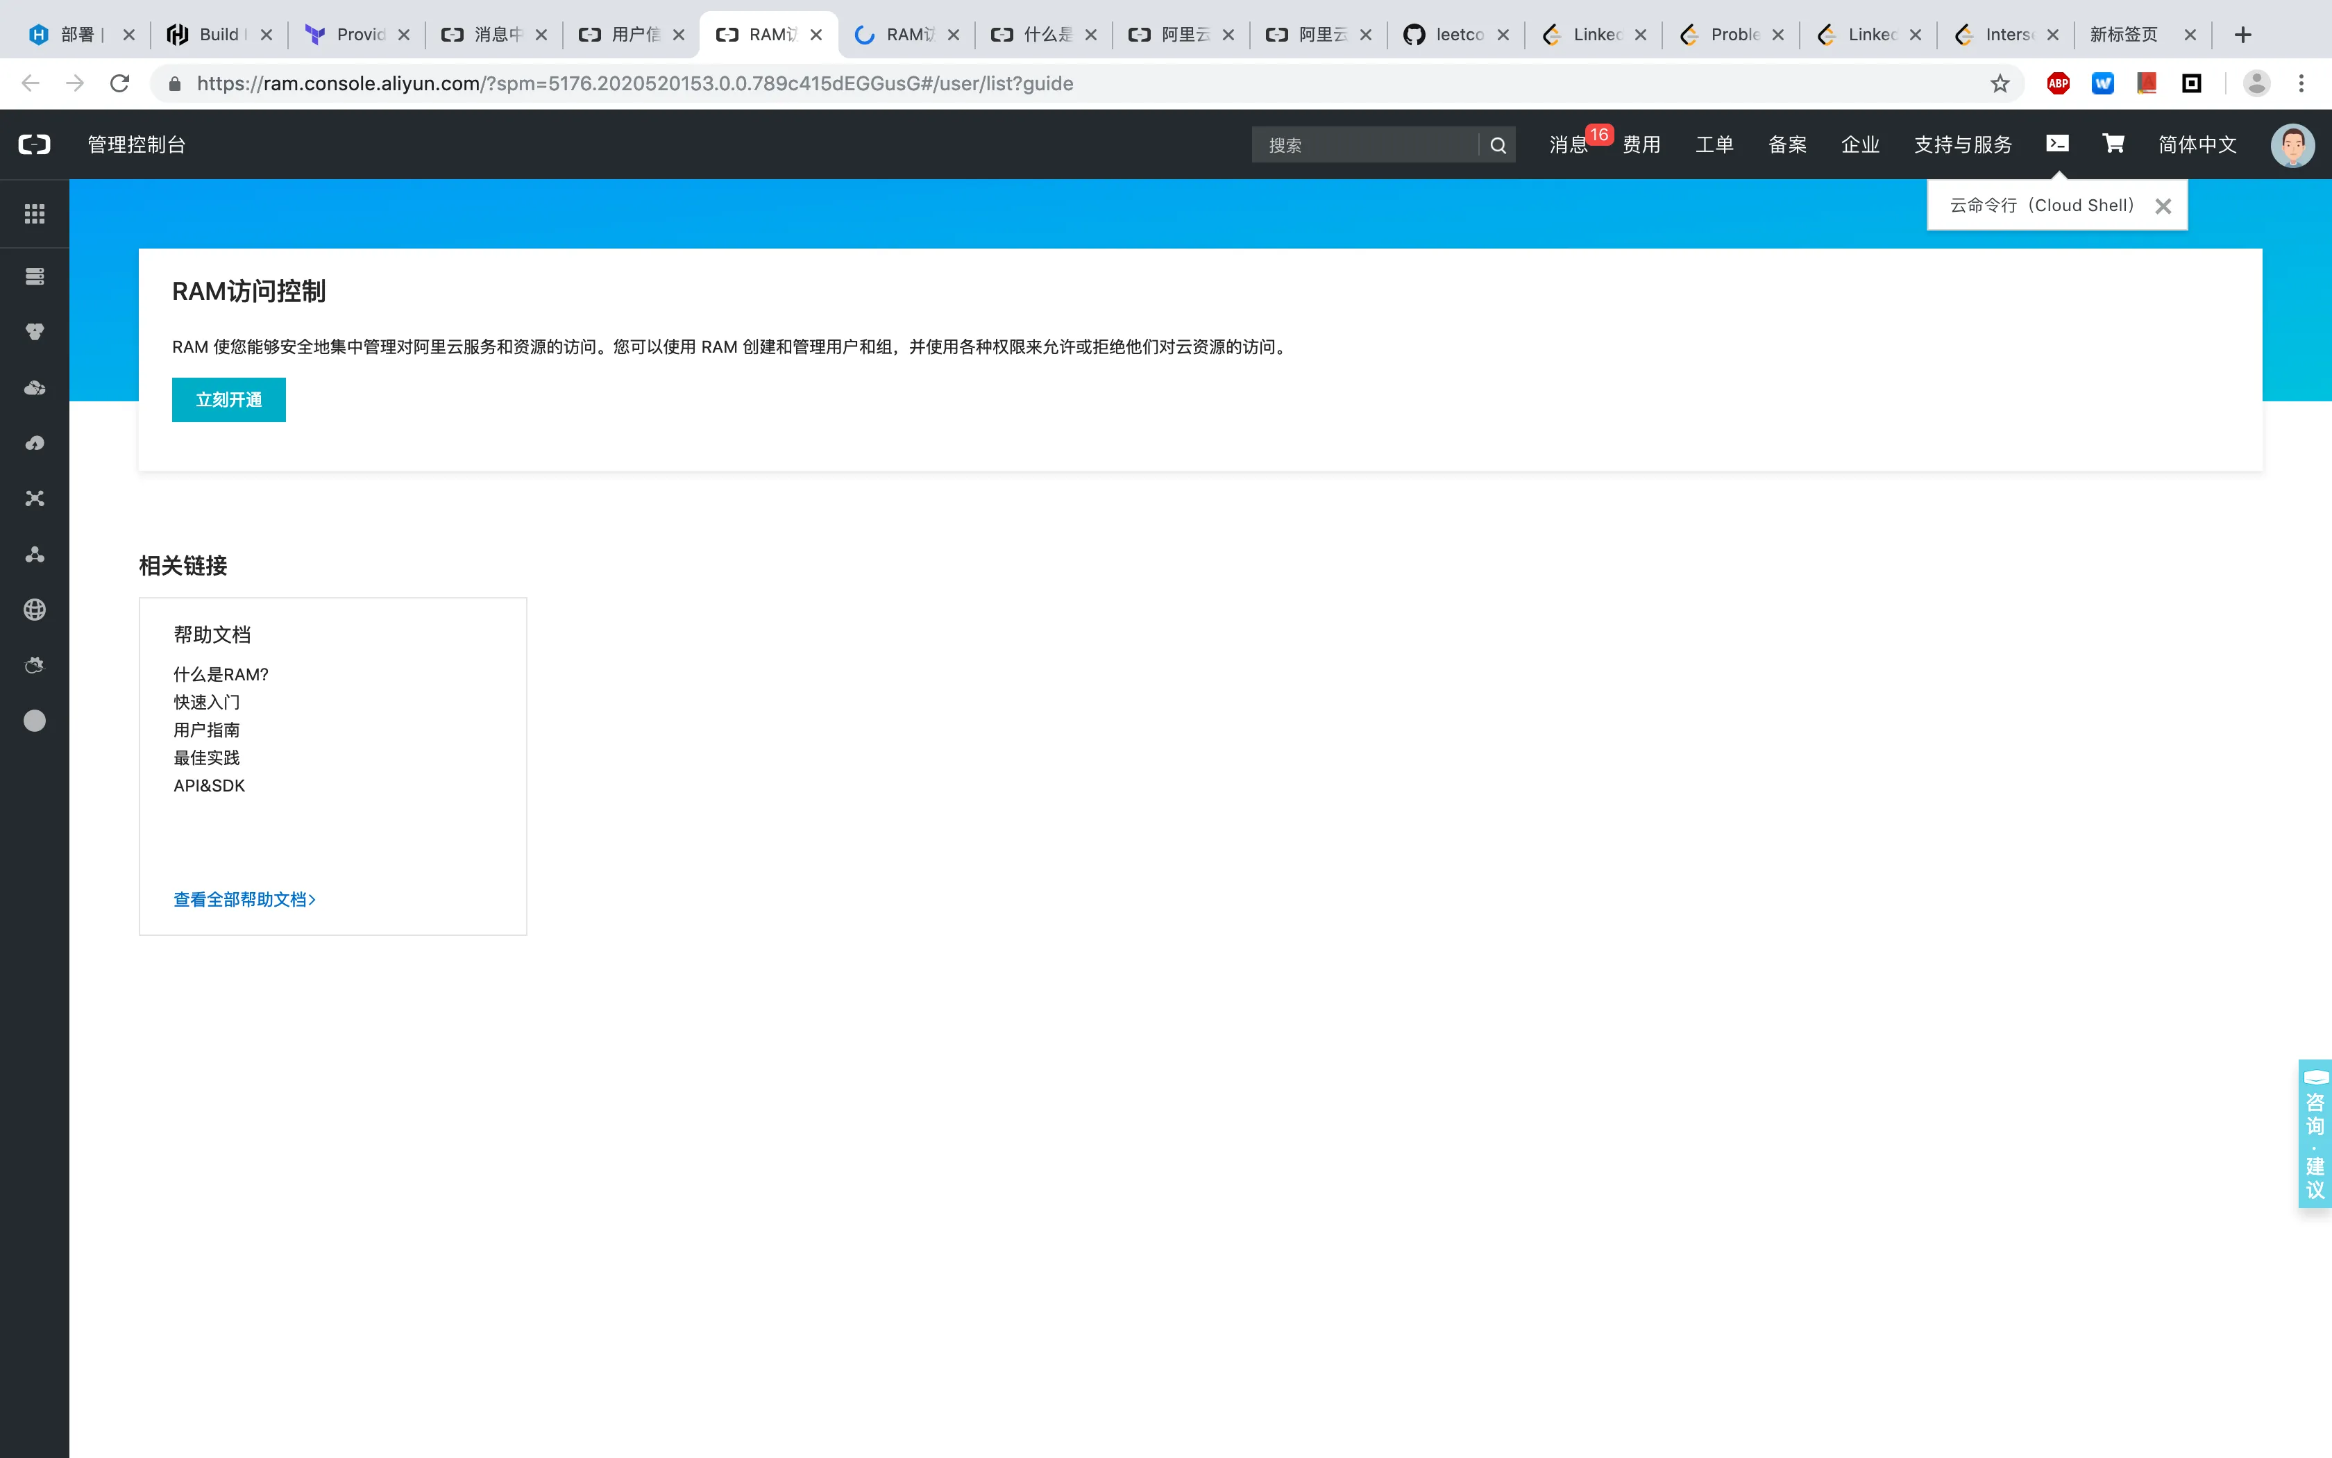The width and height of the screenshot is (2332, 1458).
Task: Click the browser forward arrow
Action: pos(75,84)
